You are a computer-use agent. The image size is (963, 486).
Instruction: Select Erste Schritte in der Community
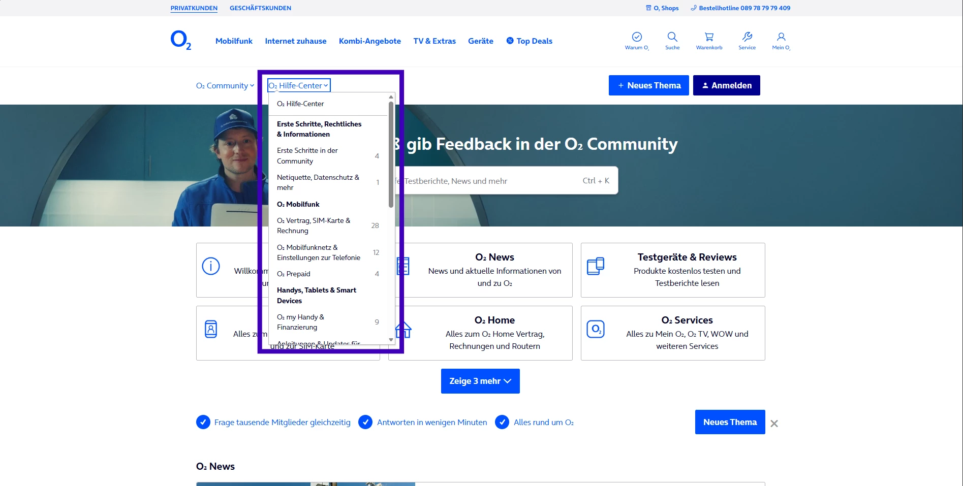[x=328, y=156]
